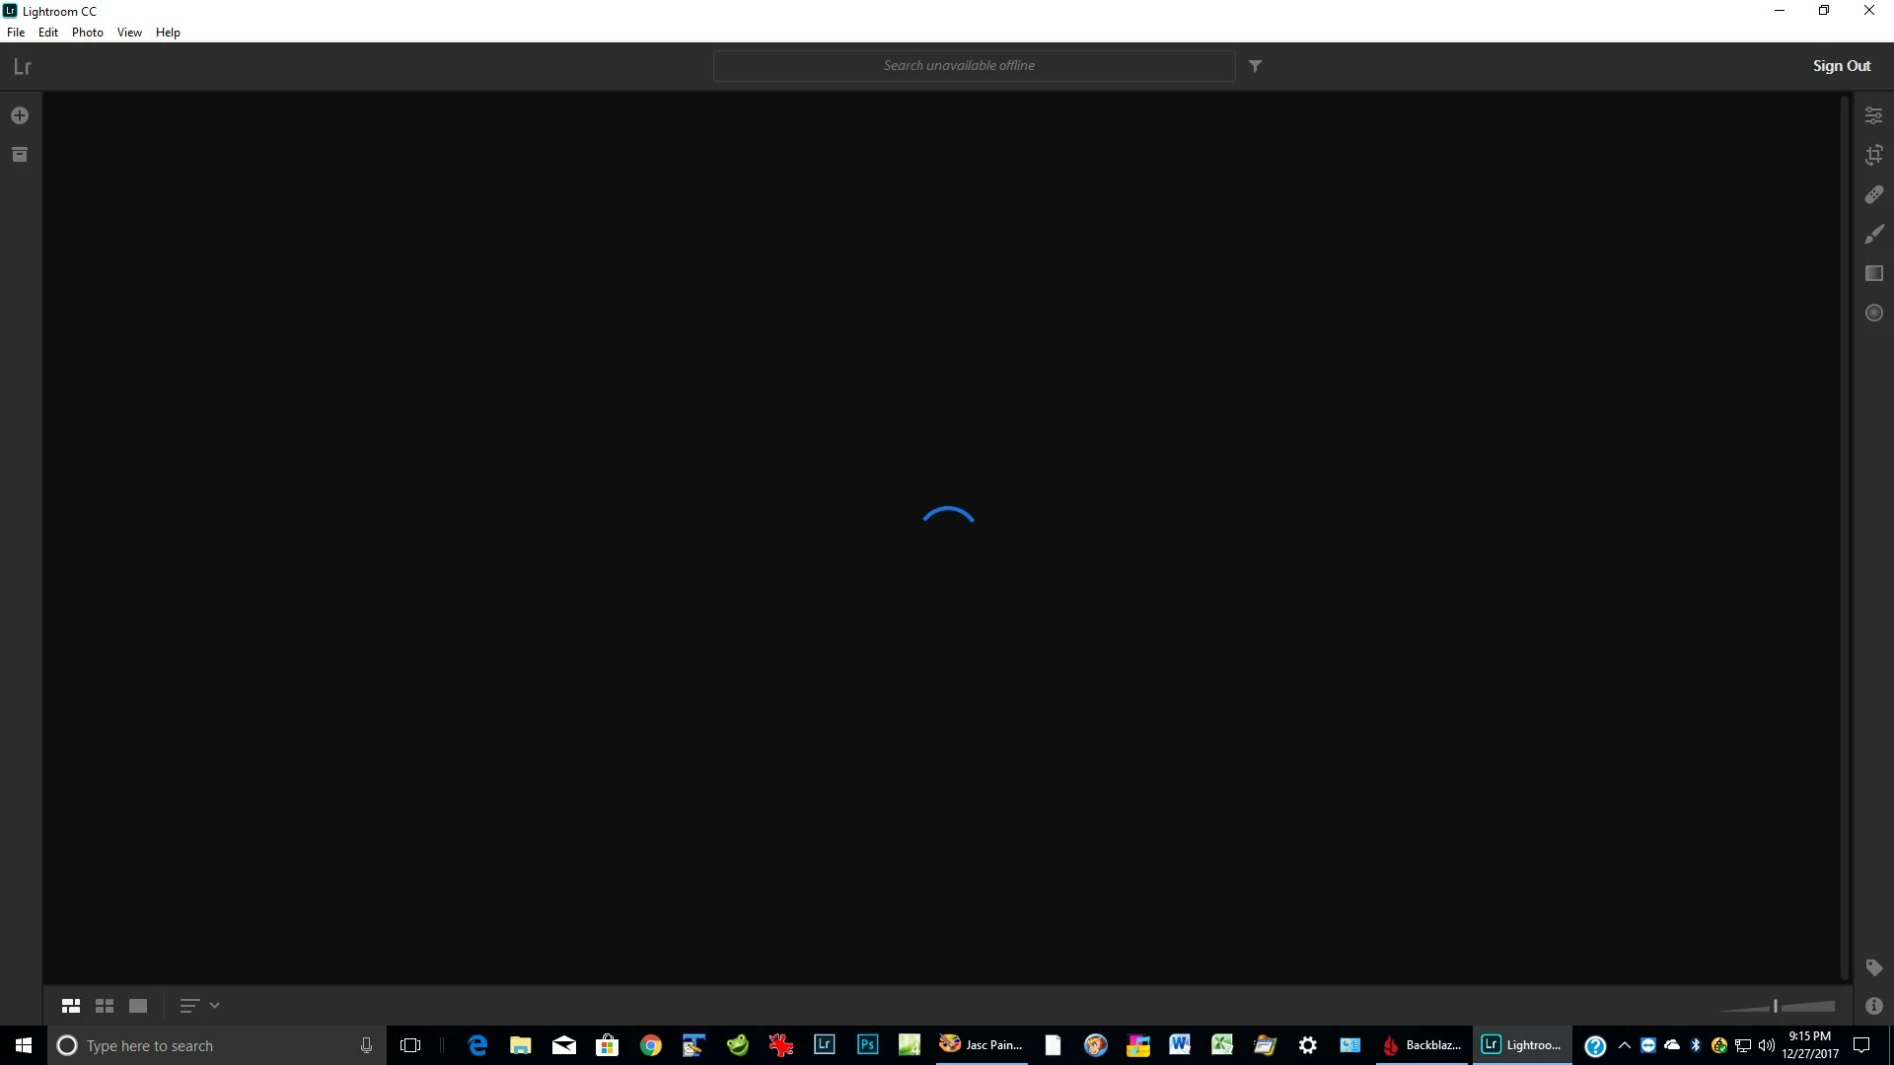This screenshot has height=1065, width=1894.
Task: Switch to photo grid view
Action: [x=71, y=1006]
